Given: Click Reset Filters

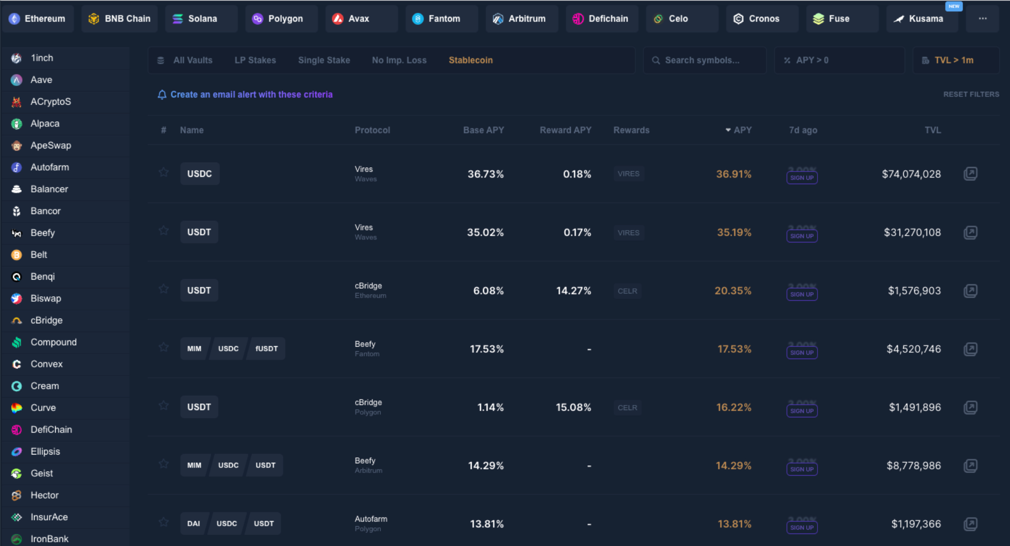Looking at the screenshot, I should 971,94.
